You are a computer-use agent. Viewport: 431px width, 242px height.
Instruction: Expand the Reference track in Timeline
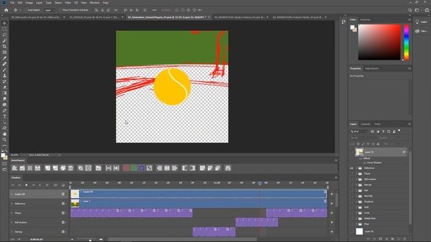12,204
